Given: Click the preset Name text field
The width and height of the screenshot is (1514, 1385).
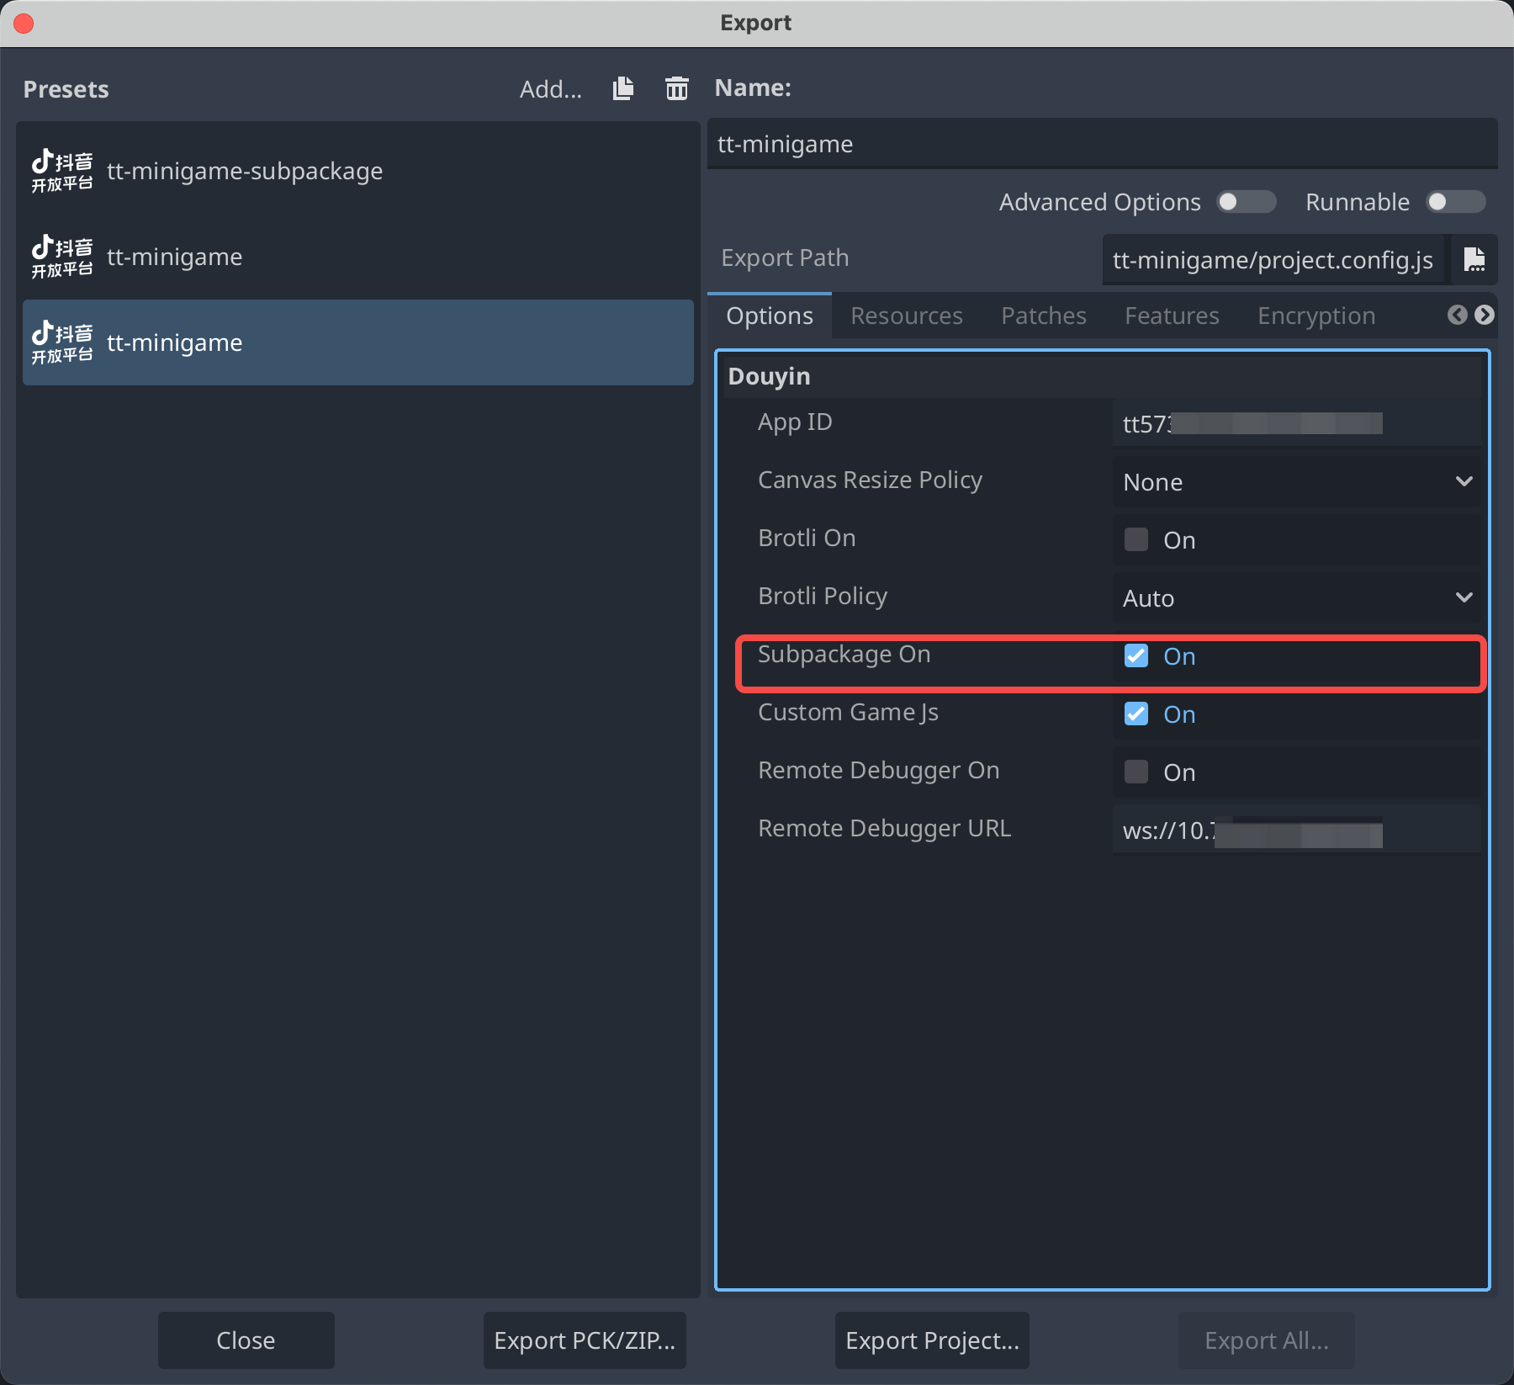Looking at the screenshot, I should (1102, 144).
